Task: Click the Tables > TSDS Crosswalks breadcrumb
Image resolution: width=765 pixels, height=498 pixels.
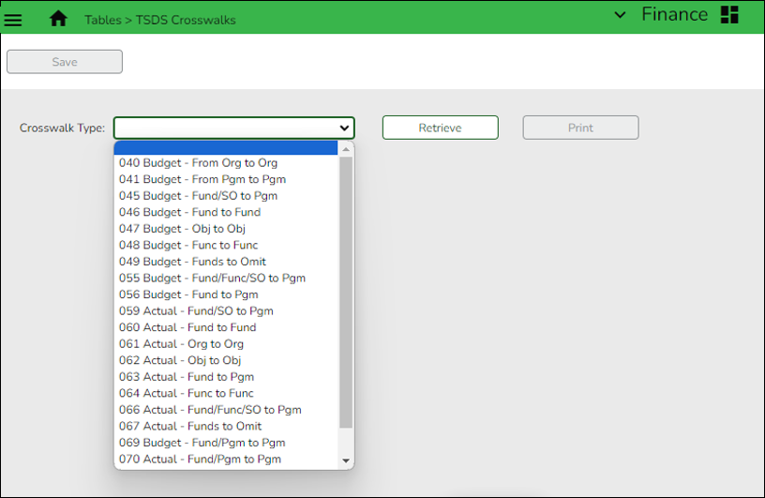Action: point(159,20)
